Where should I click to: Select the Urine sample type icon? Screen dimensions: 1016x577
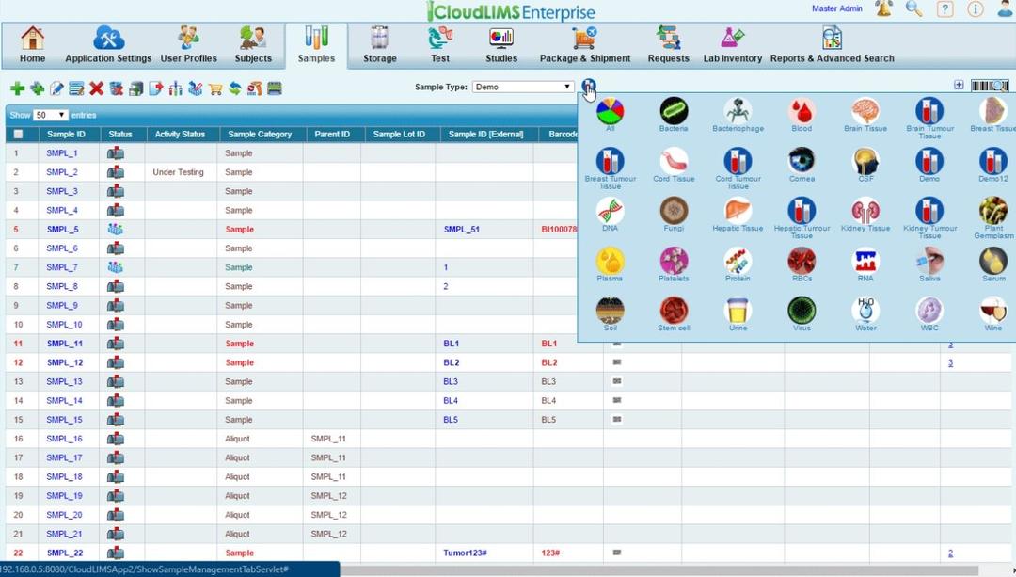click(738, 312)
